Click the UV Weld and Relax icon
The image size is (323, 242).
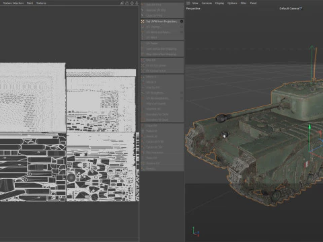pyautogui.click(x=143, y=32)
